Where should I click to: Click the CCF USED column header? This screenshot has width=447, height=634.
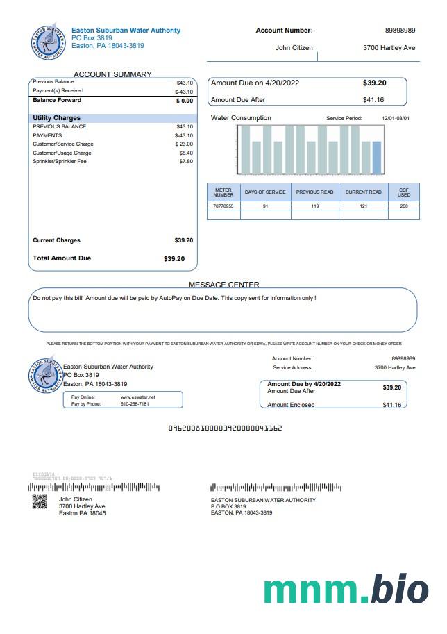403,192
